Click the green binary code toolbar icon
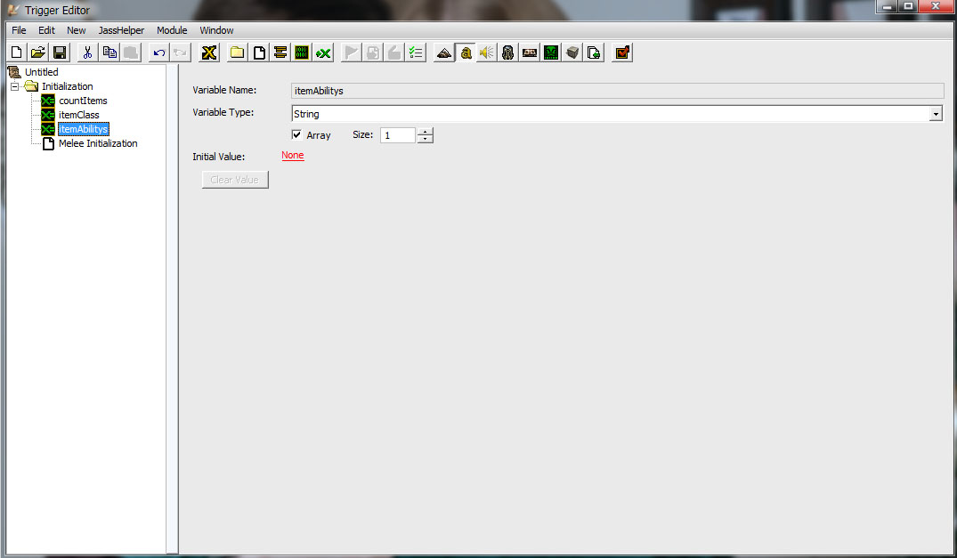The height and width of the screenshot is (558, 957). [x=302, y=53]
